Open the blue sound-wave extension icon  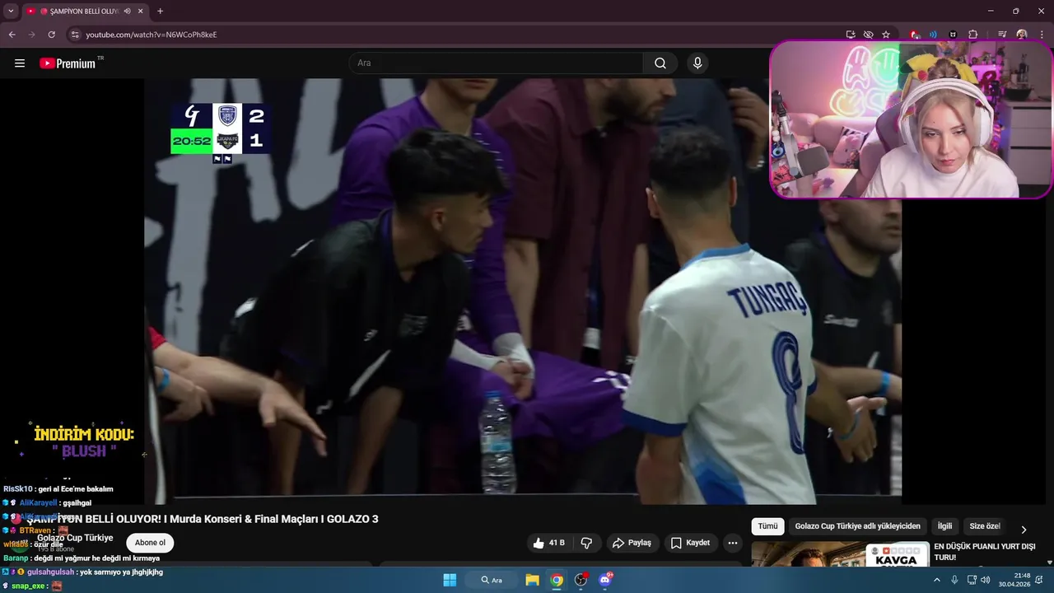[x=933, y=35]
